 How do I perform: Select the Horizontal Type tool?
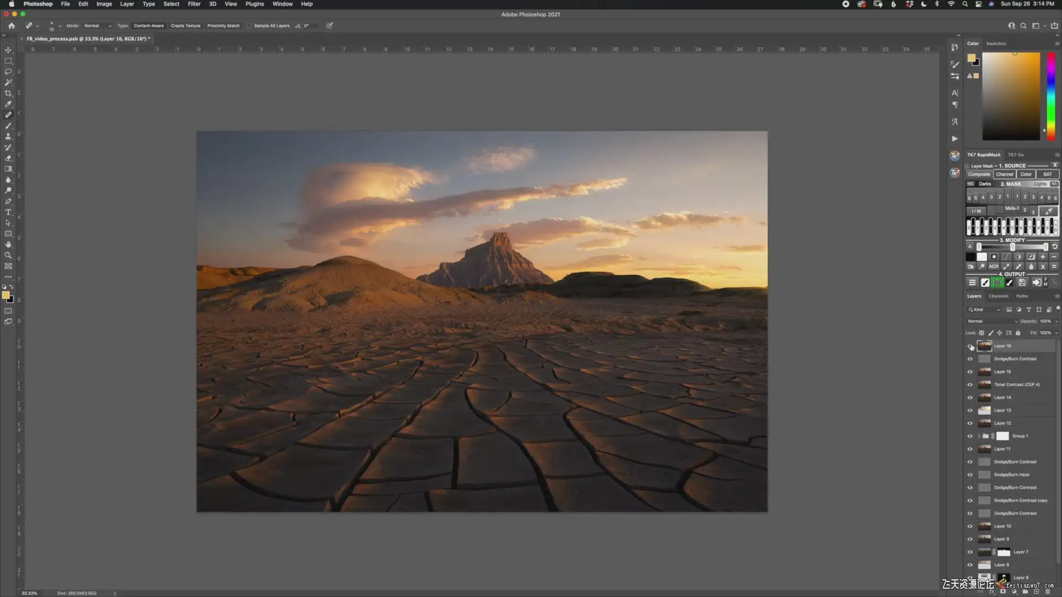8,212
